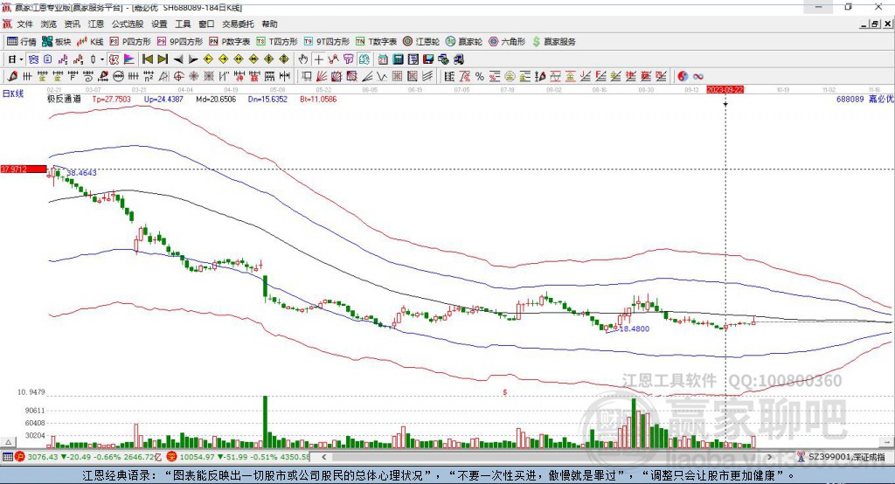Click the Md=20.6506 indicator value

(216, 99)
